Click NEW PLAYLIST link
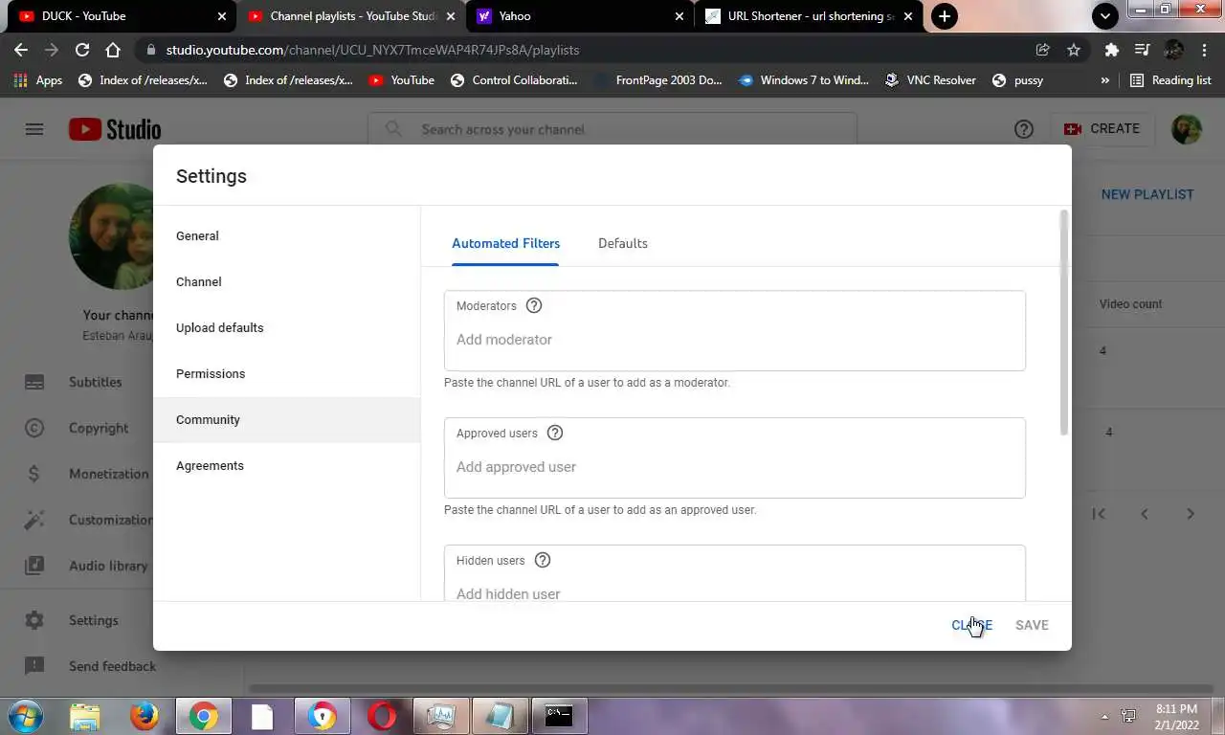 (x=1147, y=194)
